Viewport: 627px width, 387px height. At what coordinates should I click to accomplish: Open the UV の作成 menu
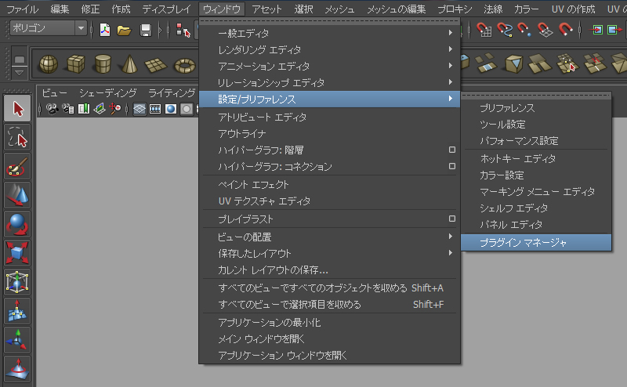pyautogui.click(x=573, y=9)
